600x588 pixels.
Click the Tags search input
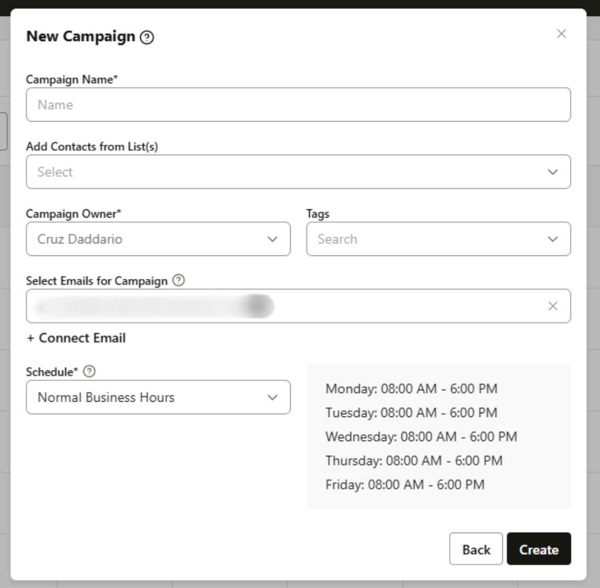[384, 238]
